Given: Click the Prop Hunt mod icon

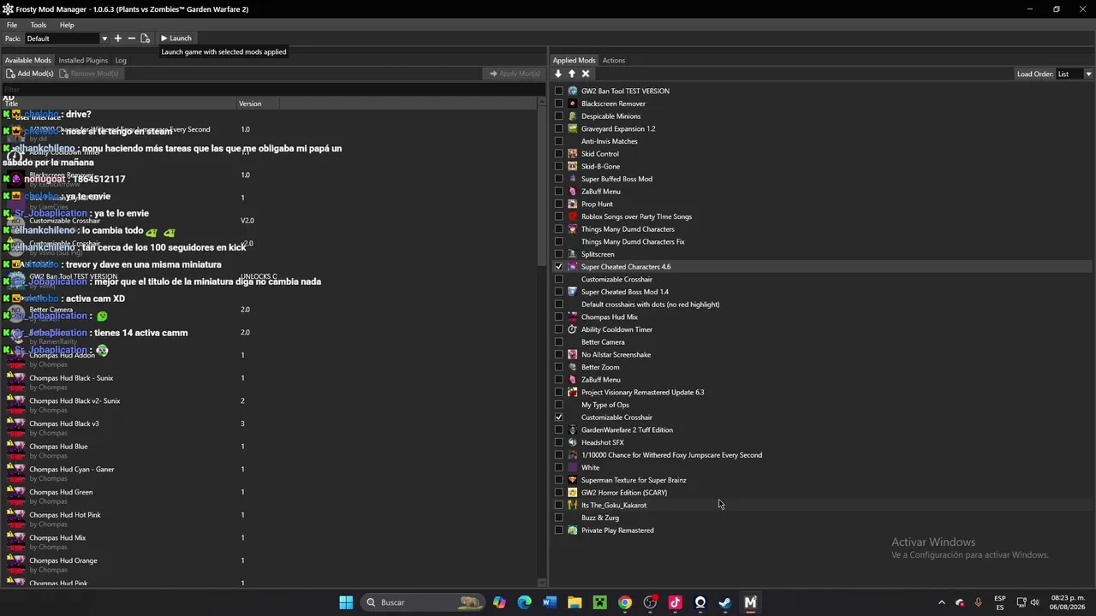Looking at the screenshot, I should pyautogui.click(x=573, y=204).
